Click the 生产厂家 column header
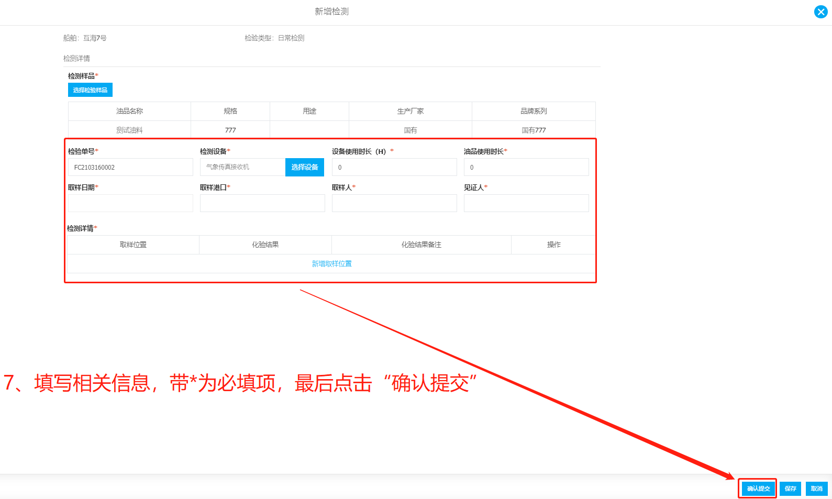The height and width of the screenshot is (499, 832). point(411,111)
